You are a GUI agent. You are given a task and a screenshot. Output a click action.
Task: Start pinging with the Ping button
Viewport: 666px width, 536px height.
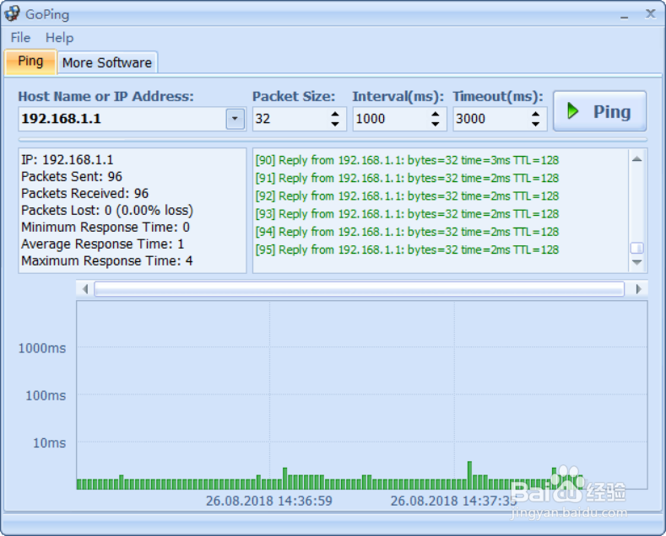pyautogui.click(x=600, y=111)
